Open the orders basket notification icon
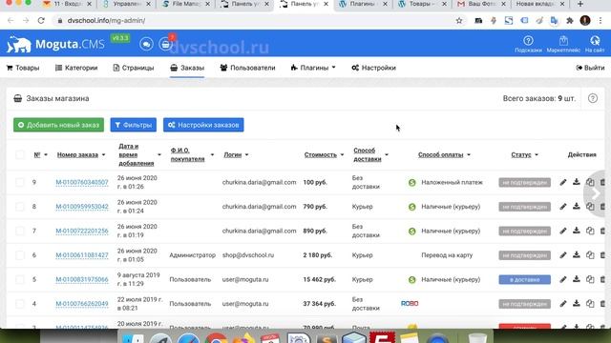This screenshot has height=343, width=611. (165, 44)
